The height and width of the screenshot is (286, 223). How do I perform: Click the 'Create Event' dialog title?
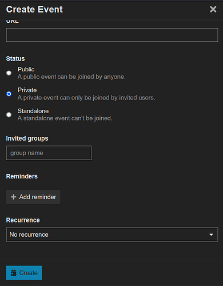(34, 9)
